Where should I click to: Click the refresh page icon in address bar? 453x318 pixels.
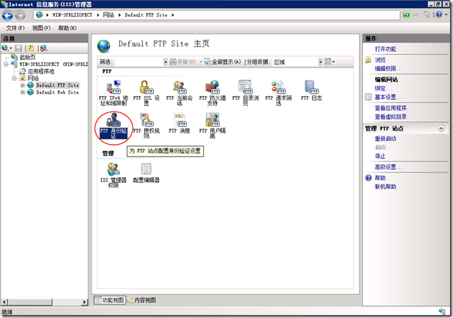coord(406,15)
